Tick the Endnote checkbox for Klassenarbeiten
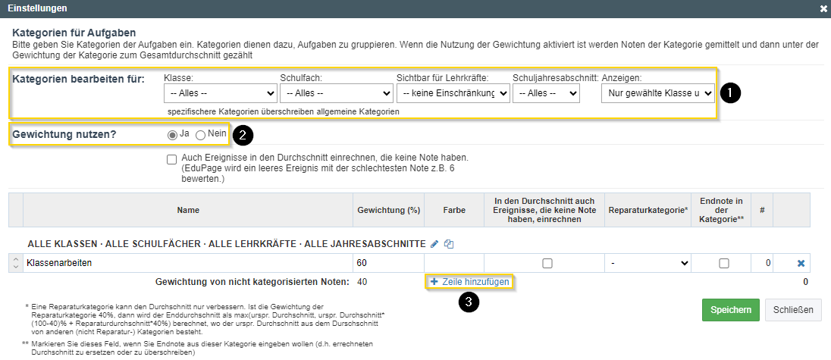This screenshot has width=831, height=360. click(x=723, y=263)
